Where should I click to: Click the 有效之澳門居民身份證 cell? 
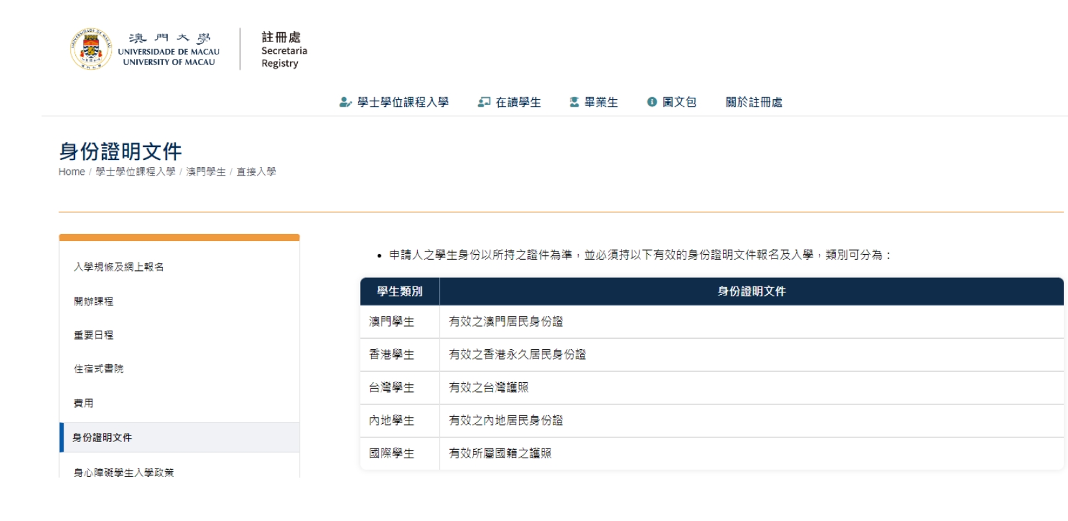click(751, 321)
